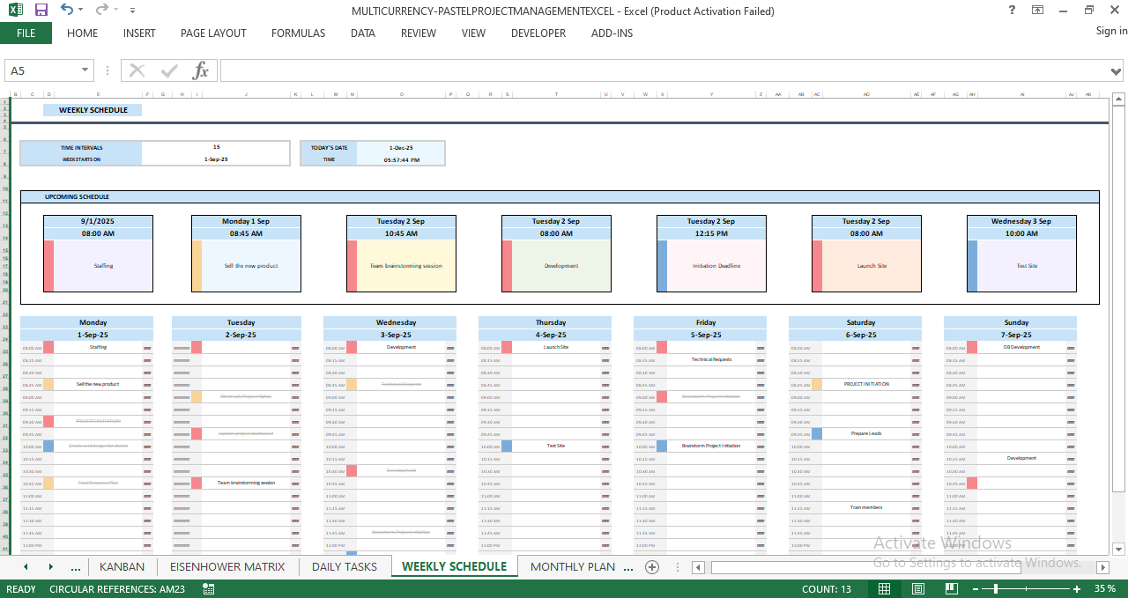
Task: Open the redo history dropdown arrow
Action: coord(116,11)
